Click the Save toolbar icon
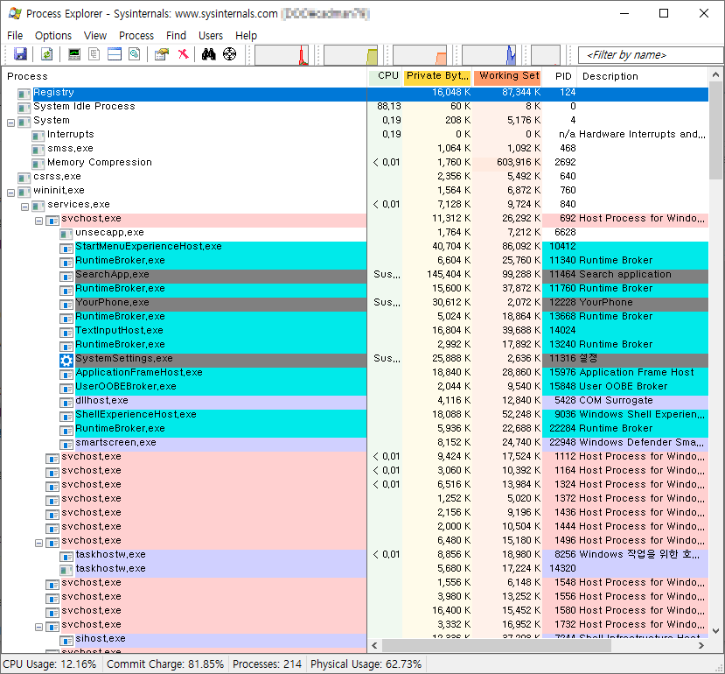Image resolution: width=725 pixels, height=674 pixels. (20, 54)
